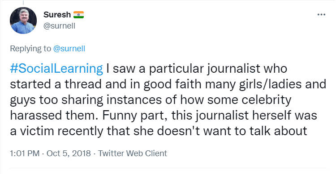This screenshot has height=174, width=336.
Task: Click the text line starting 'harassed them. Funny part'
Action: pos(164,115)
